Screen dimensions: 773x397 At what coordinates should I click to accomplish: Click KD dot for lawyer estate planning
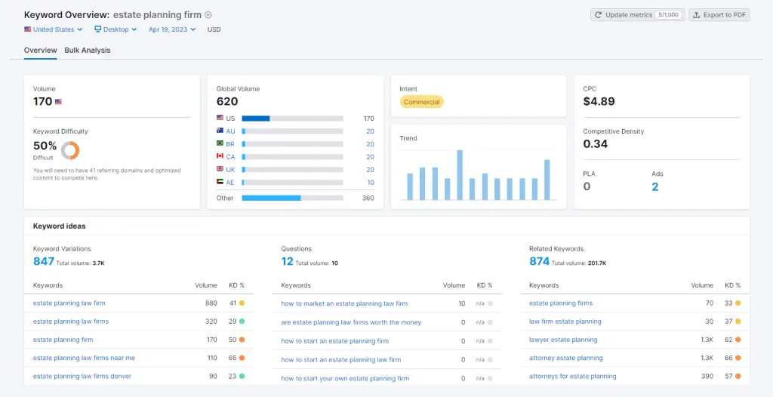tap(738, 340)
